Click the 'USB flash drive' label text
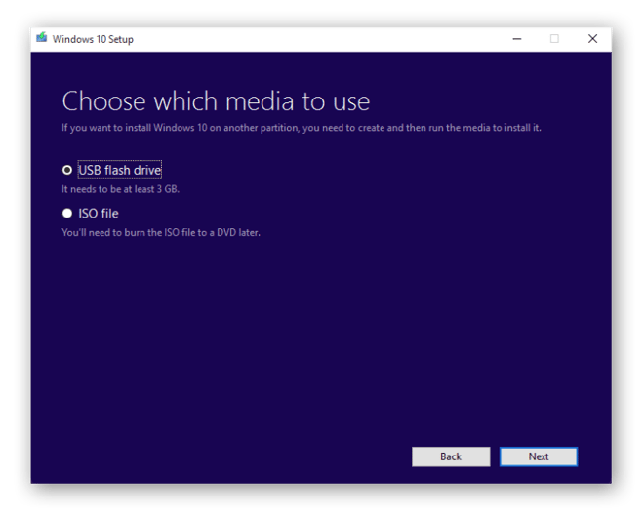The image size is (644, 516). point(119,170)
